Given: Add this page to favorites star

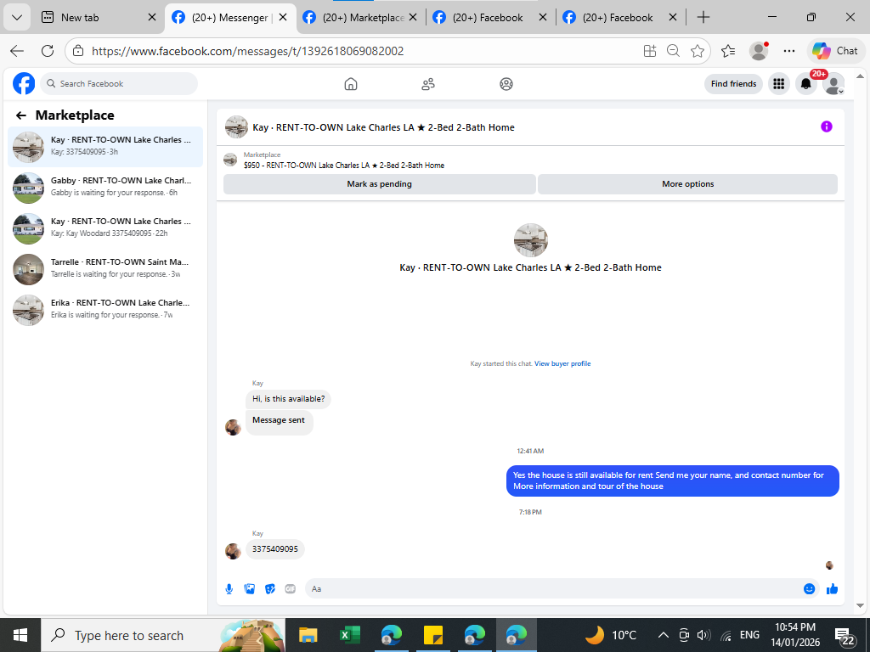Looking at the screenshot, I should (698, 51).
